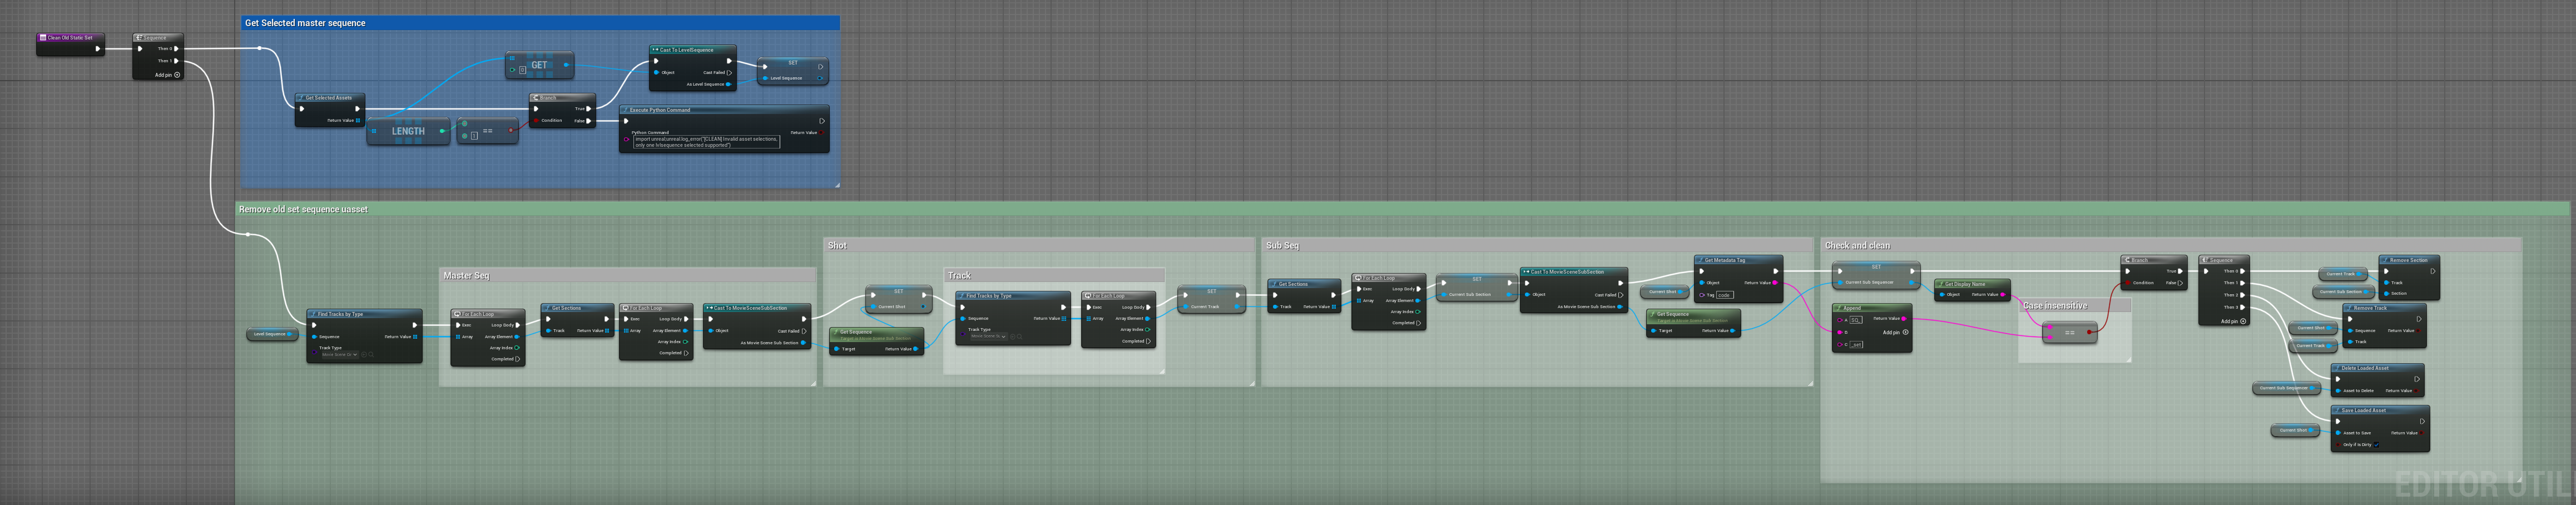
Task: Click use-selected arrow icon on first Find Tracks by Type
Action: 364,355
